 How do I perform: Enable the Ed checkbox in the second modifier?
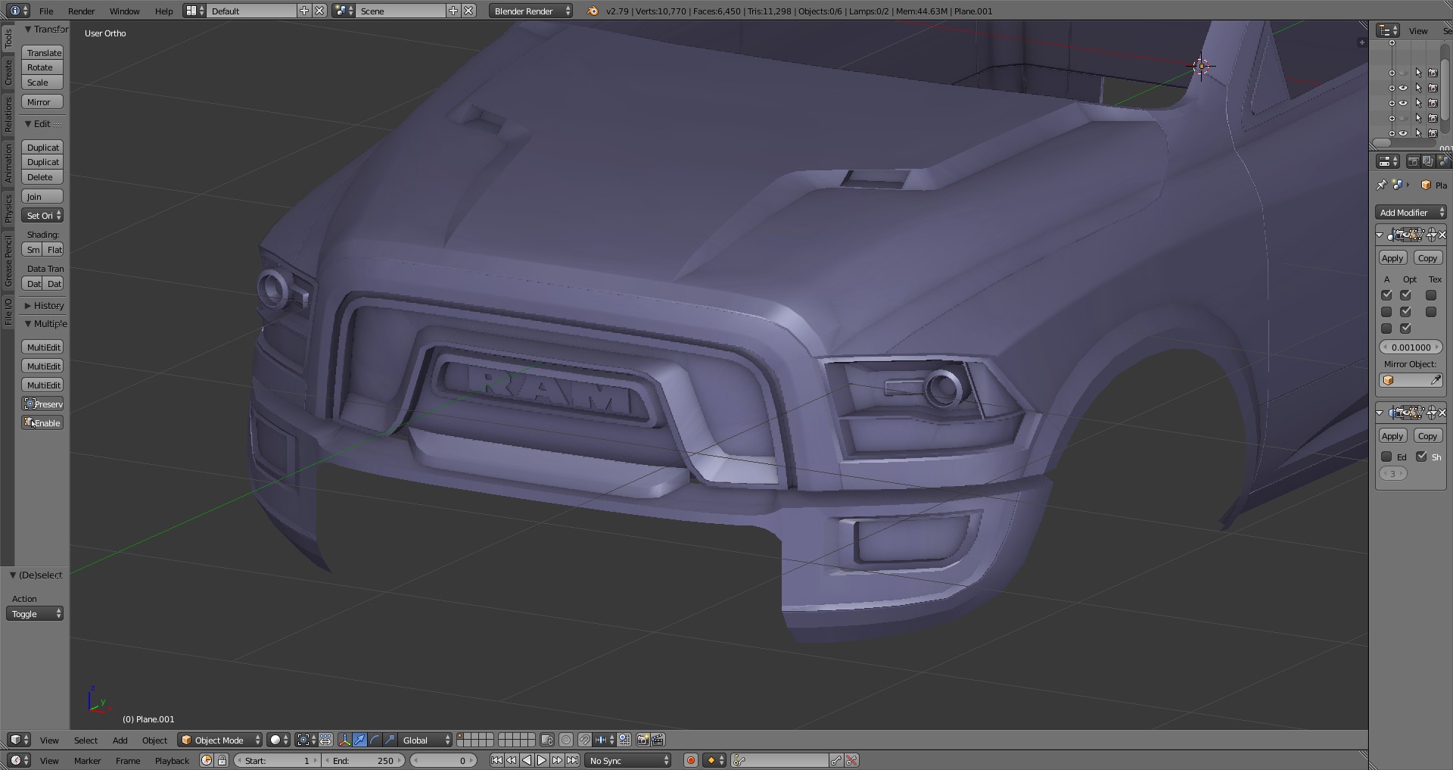point(1386,457)
